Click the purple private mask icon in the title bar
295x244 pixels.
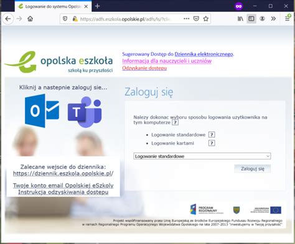(238, 6)
